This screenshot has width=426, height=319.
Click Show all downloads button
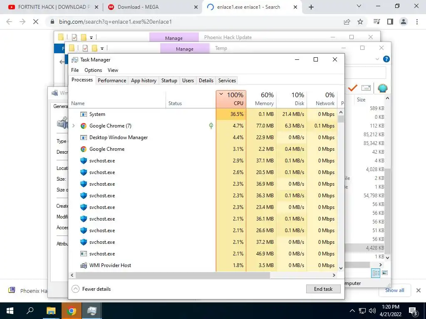[x=394, y=290]
